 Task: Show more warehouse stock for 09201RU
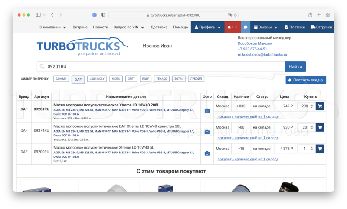248,116
